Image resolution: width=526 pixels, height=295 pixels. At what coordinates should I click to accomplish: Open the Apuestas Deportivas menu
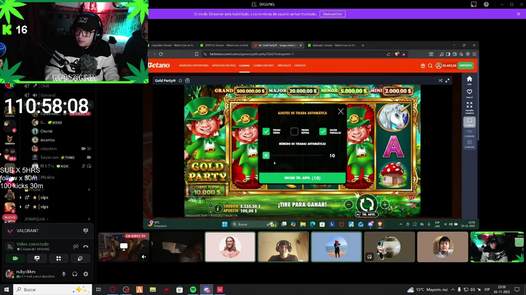click(194, 66)
